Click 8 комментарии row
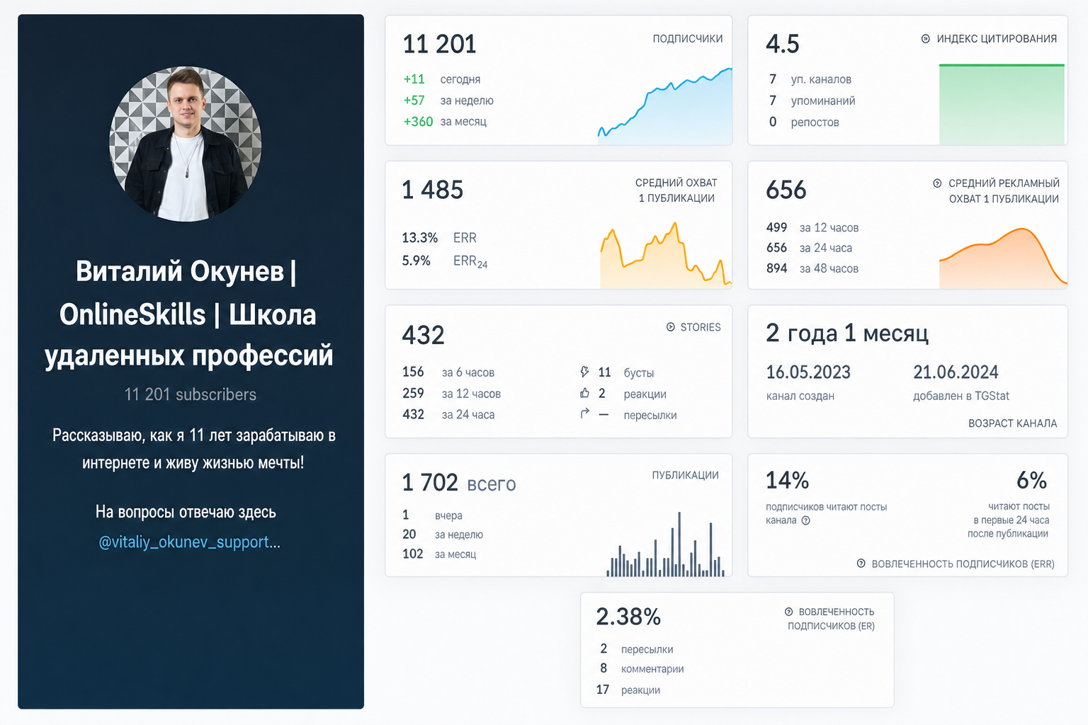This screenshot has height=725, width=1088. [x=641, y=668]
